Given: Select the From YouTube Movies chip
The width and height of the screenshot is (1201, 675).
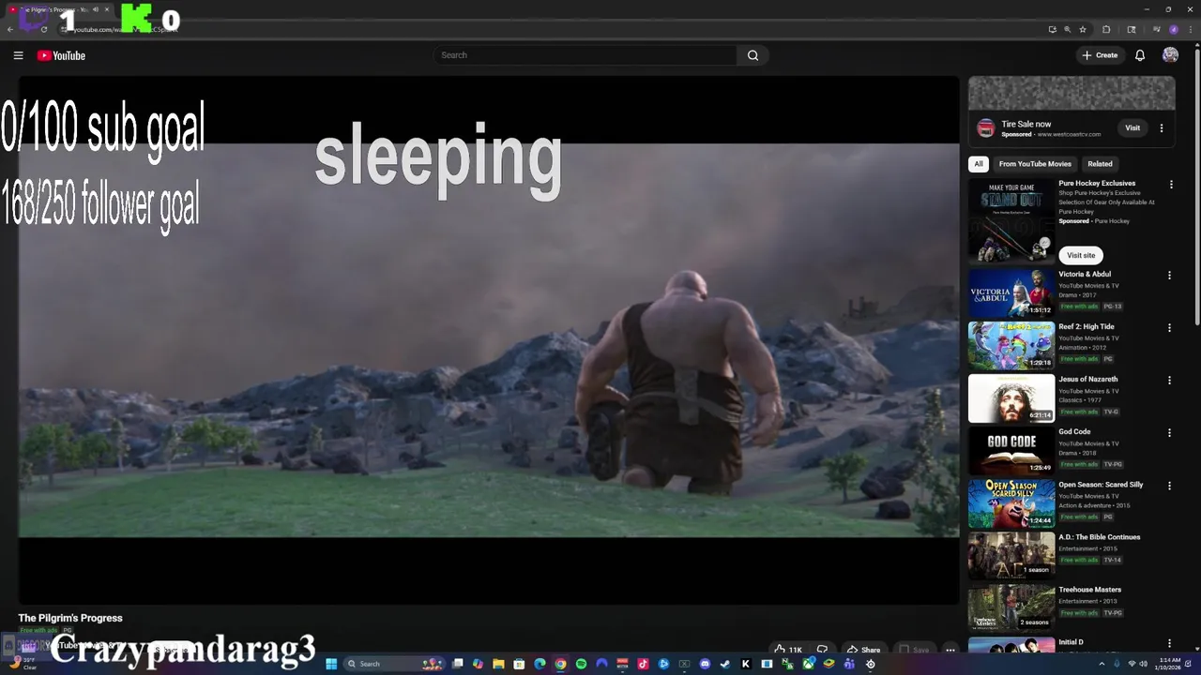Looking at the screenshot, I should pos(1035,164).
